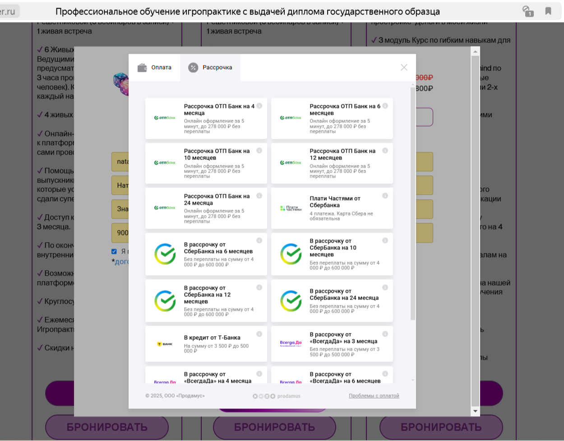Viewport: 564px width, 441px height.
Task: Click info icon for ВсегдаДа на 4 месяца
Action: [x=259, y=374]
